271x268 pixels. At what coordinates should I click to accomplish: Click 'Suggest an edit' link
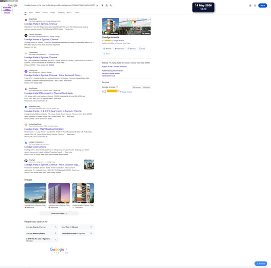107,67
